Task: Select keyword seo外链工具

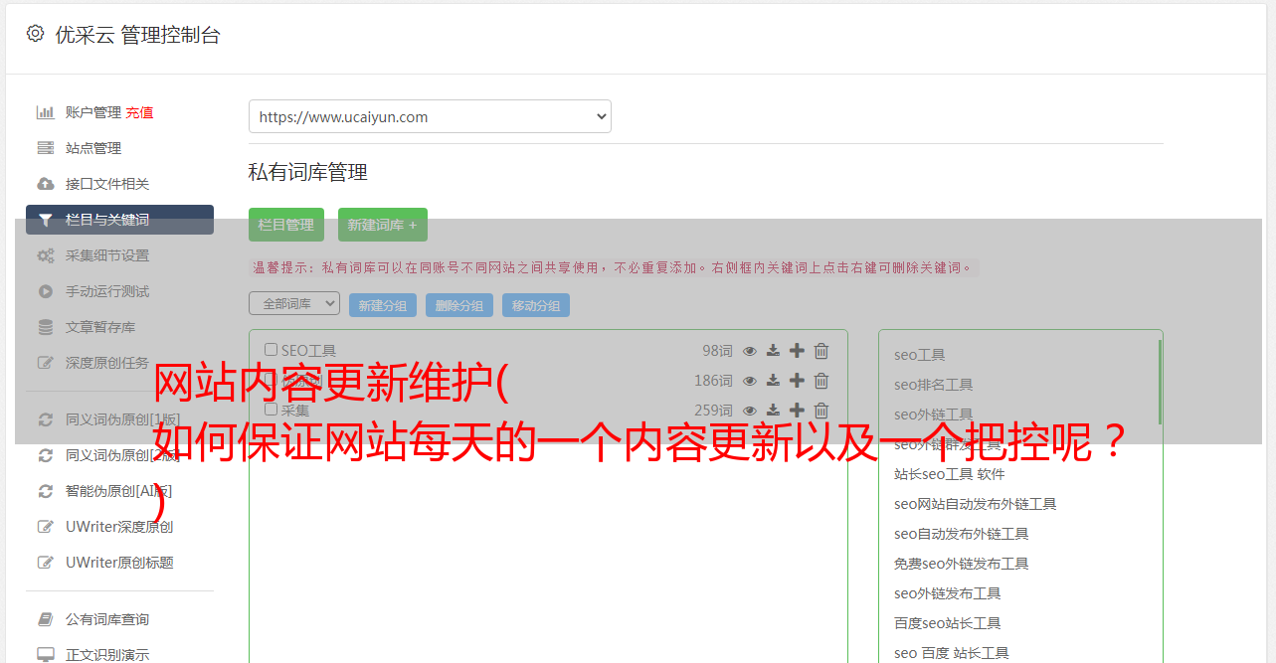Action: (x=934, y=414)
